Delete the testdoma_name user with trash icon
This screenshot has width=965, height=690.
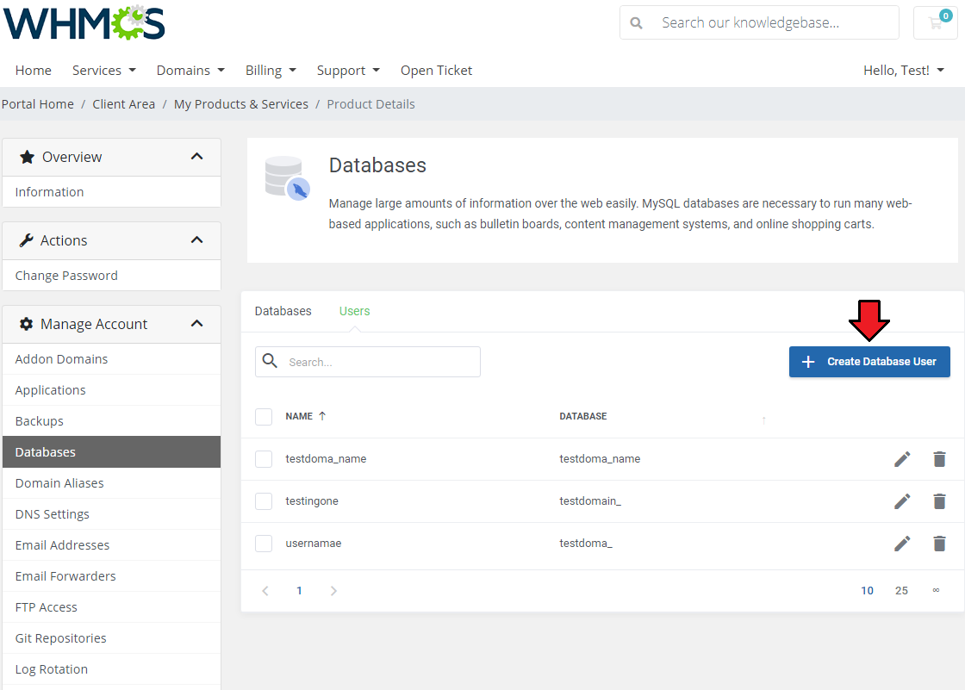[x=939, y=459]
